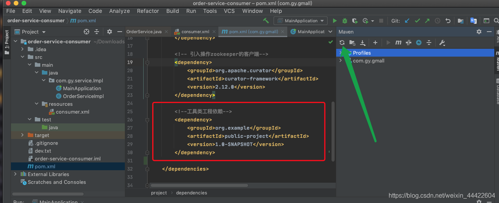
Task: Open the File menu
Action: (11, 11)
